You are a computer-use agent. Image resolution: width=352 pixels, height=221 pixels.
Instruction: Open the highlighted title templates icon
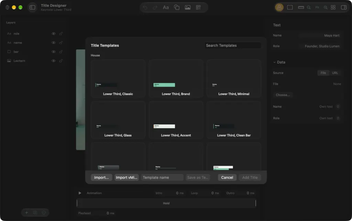(x=279, y=8)
